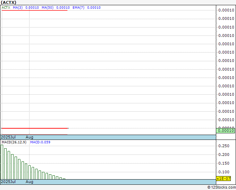Open the 12Stocks.com watermark link
Image resolution: width=236 pixels, height=190 pixels.
221,187
